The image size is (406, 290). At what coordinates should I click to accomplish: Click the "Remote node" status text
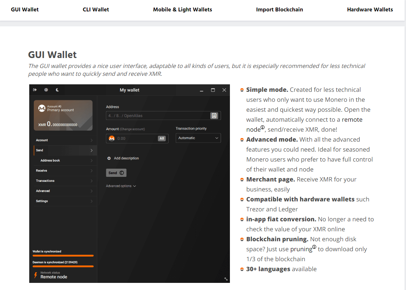53,277
